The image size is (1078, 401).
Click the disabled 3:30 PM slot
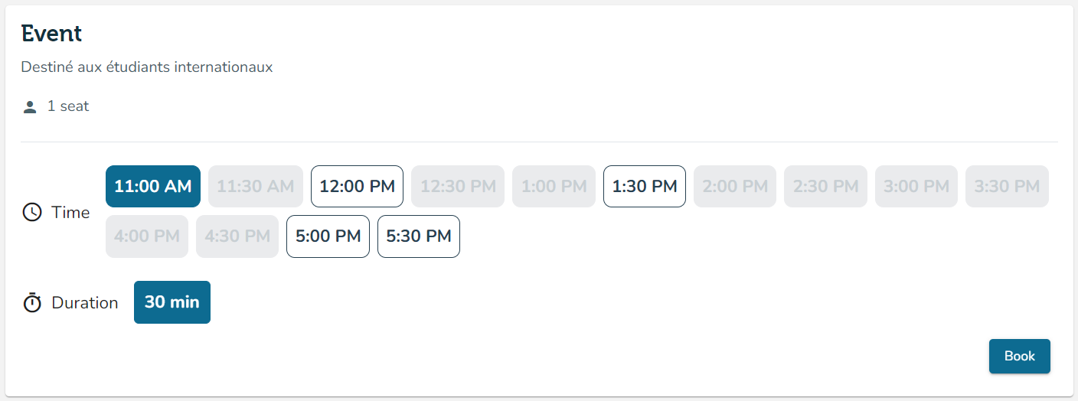[x=1007, y=186]
